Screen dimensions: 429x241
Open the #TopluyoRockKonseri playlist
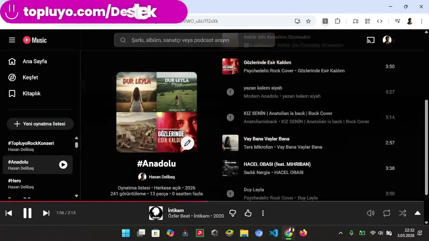pyautogui.click(x=38, y=146)
